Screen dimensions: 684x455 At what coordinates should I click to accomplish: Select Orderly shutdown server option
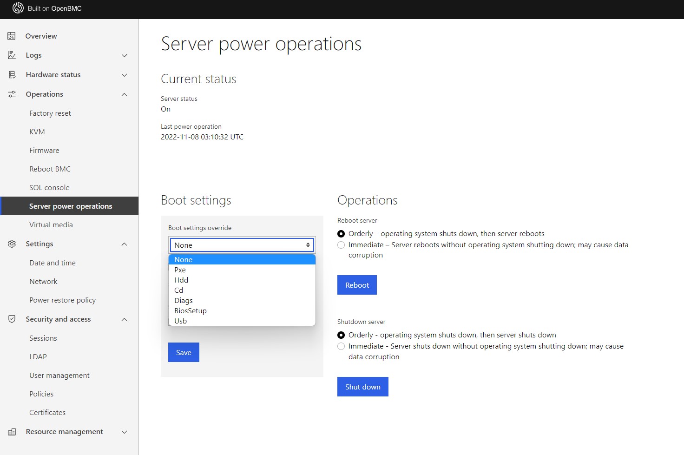click(x=341, y=335)
